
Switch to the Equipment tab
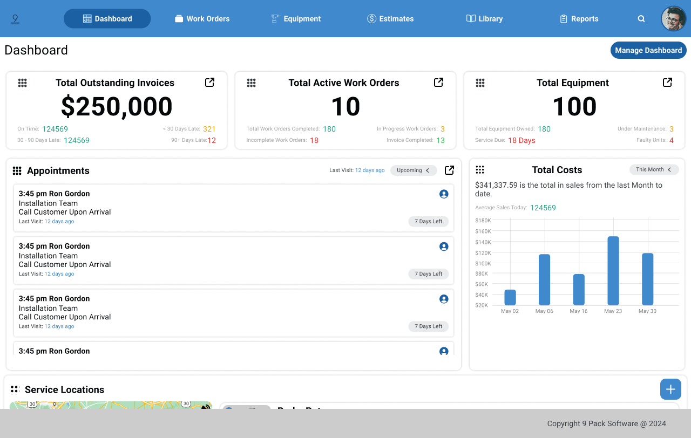pyautogui.click(x=296, y=19)
